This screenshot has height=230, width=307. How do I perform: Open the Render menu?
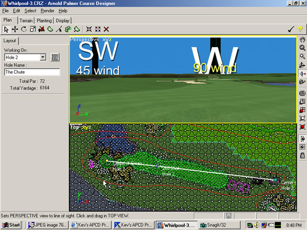pos(48,11)
